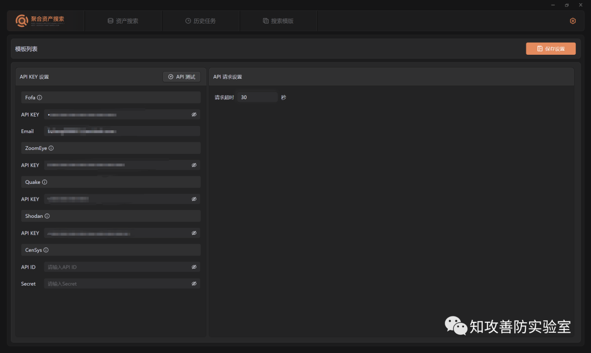The width and height of the screenshot is (591, 353).
Task: Close the application window
Action: click(581, 5)
